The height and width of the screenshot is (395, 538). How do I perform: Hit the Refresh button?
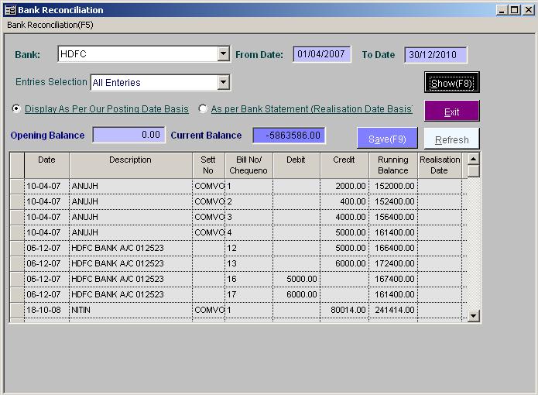point(451,139)
